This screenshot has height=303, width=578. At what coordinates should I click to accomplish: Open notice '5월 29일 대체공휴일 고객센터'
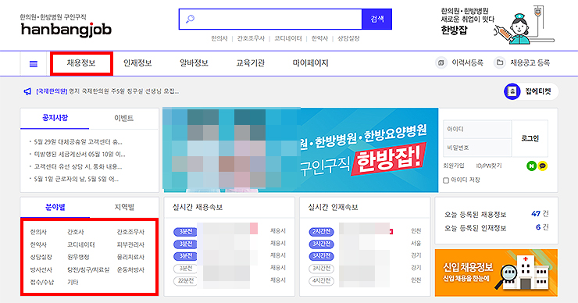tap(78, 142)
